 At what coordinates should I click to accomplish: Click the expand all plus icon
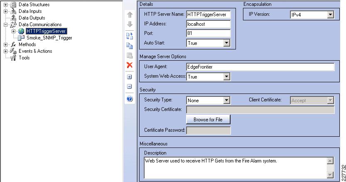click(x=130, y=77)
